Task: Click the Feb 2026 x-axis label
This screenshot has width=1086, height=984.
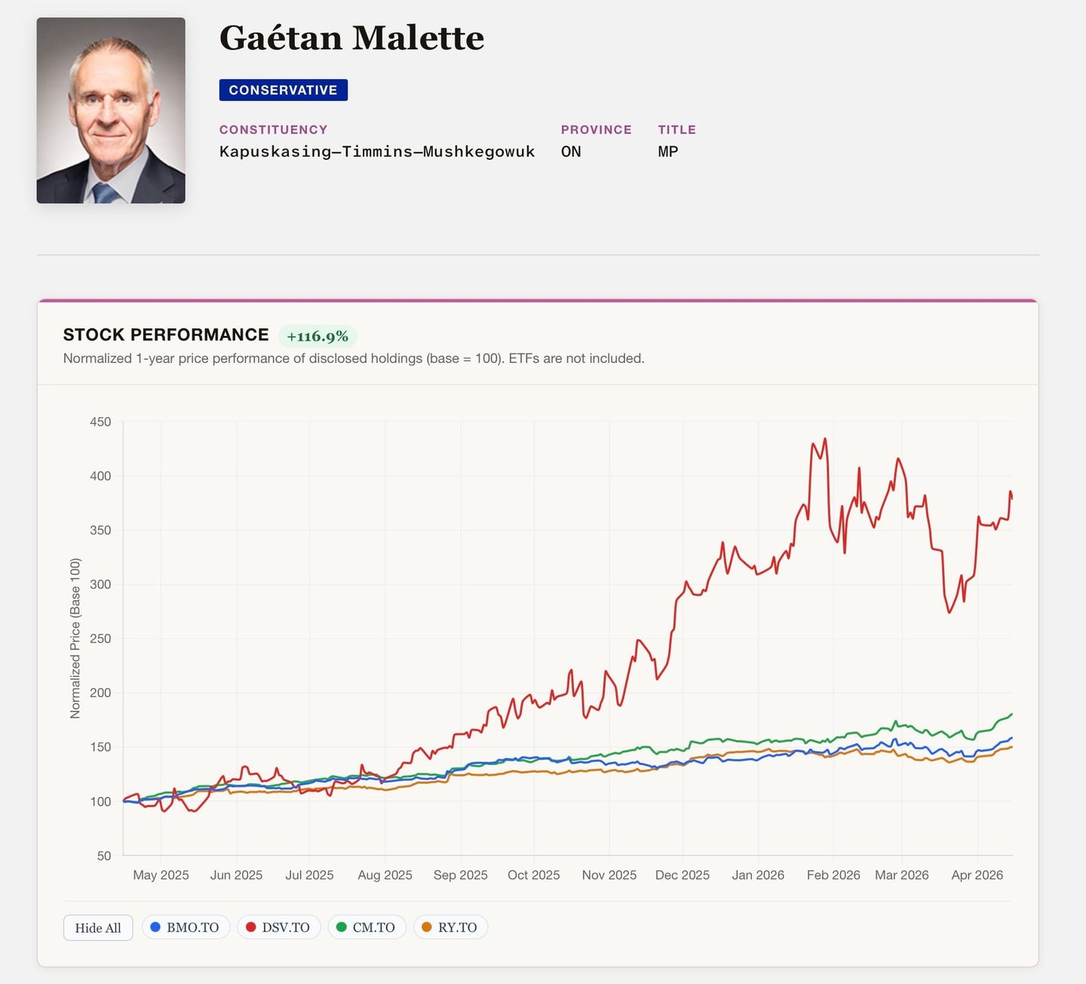Action: point(833,875)
